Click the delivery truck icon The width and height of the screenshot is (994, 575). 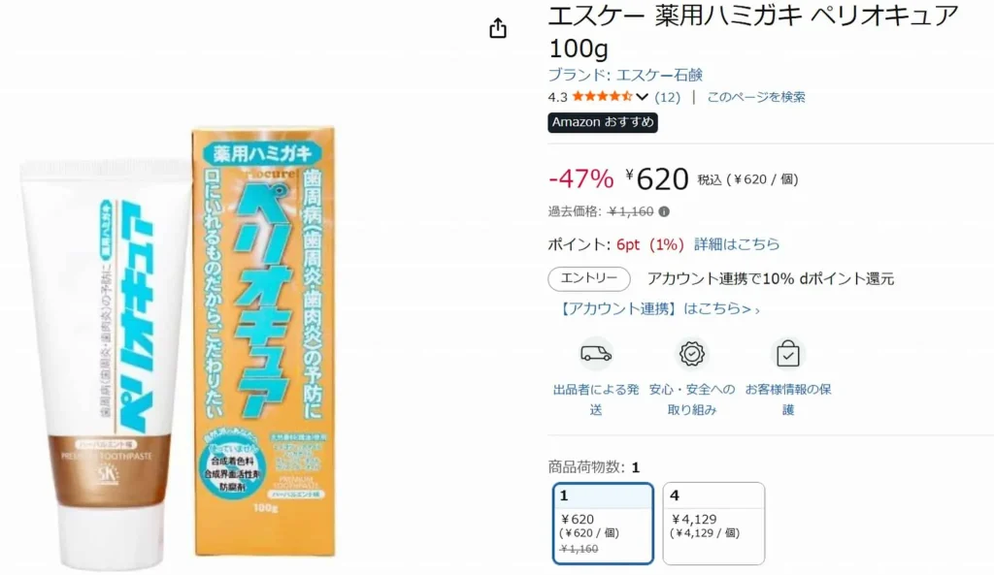pyautogui.click(x=596, y=353)
